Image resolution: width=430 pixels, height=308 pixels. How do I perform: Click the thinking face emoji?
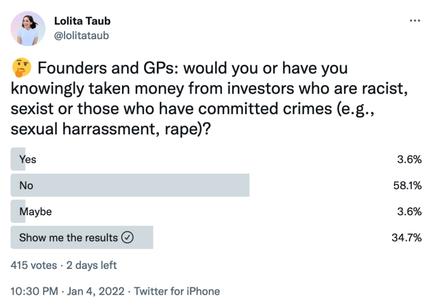(21, 68)
